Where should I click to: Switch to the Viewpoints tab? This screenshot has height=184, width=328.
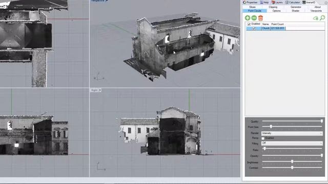click(x=316, y=11)
